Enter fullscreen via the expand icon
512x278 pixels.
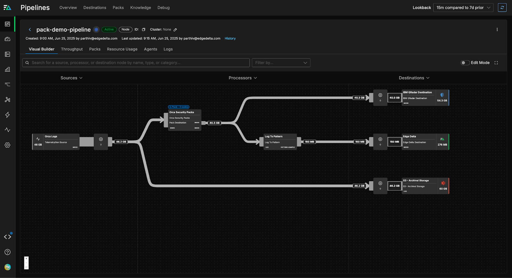496,63
